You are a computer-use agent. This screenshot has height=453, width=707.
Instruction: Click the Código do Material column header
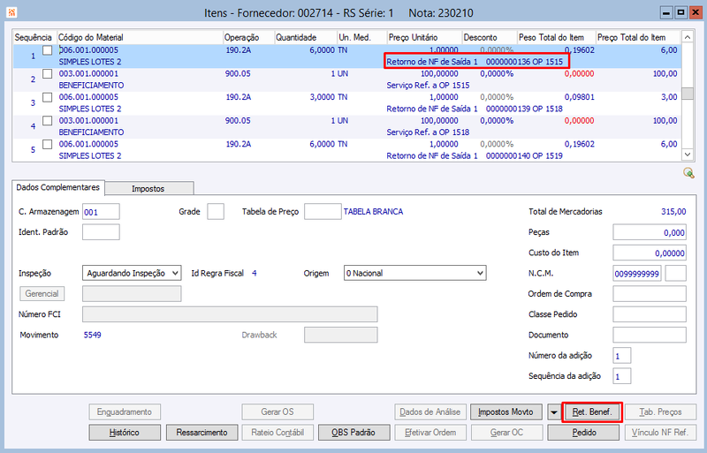140,37
